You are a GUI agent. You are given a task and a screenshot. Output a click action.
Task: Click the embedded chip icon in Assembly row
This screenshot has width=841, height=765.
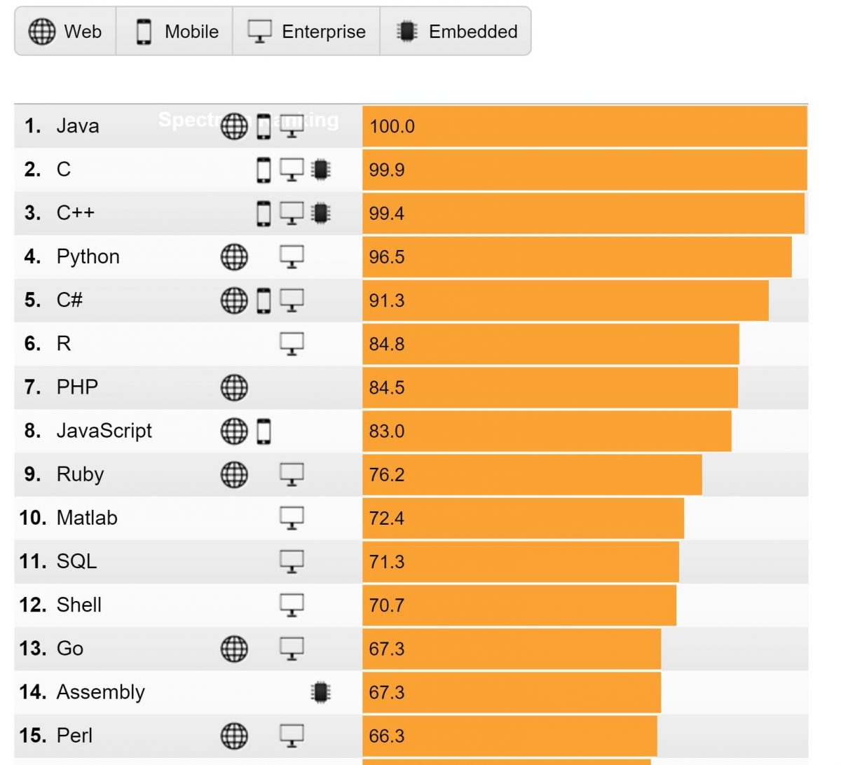(321, 692)
